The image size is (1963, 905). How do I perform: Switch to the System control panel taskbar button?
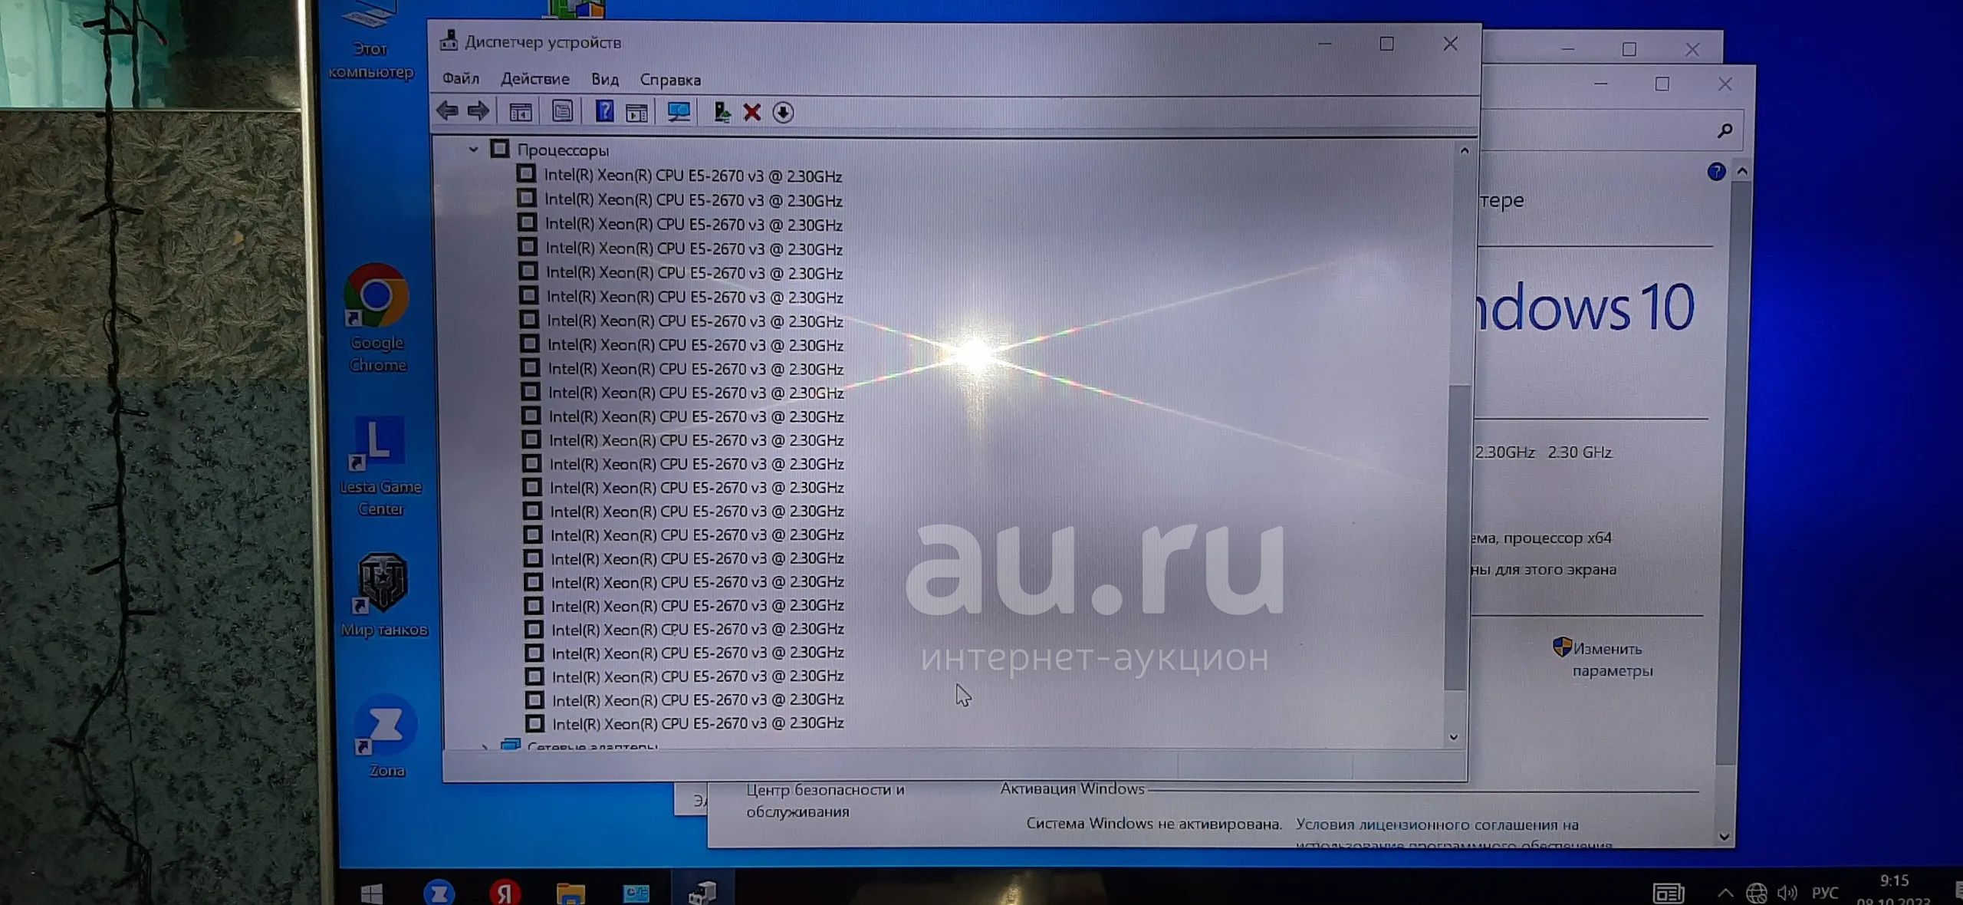point(636,893)
